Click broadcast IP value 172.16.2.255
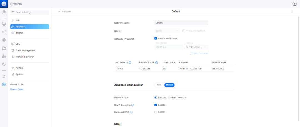 pos(145,69)
